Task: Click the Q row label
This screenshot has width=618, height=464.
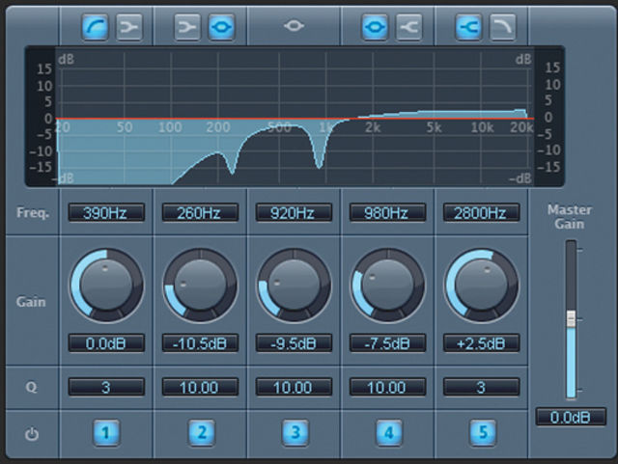Action: [x=32, y=388]
